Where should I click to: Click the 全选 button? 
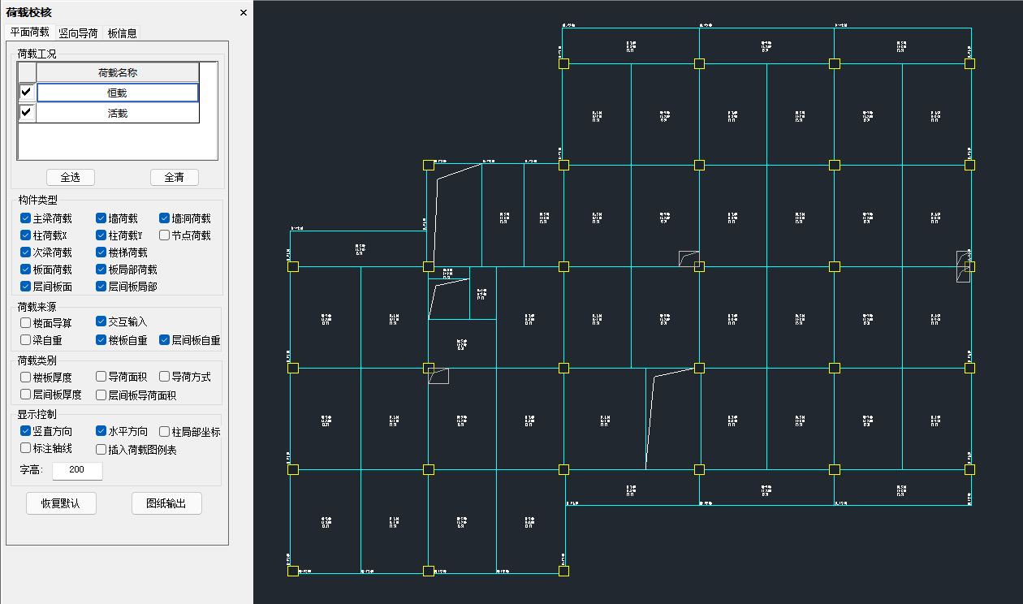71,177
